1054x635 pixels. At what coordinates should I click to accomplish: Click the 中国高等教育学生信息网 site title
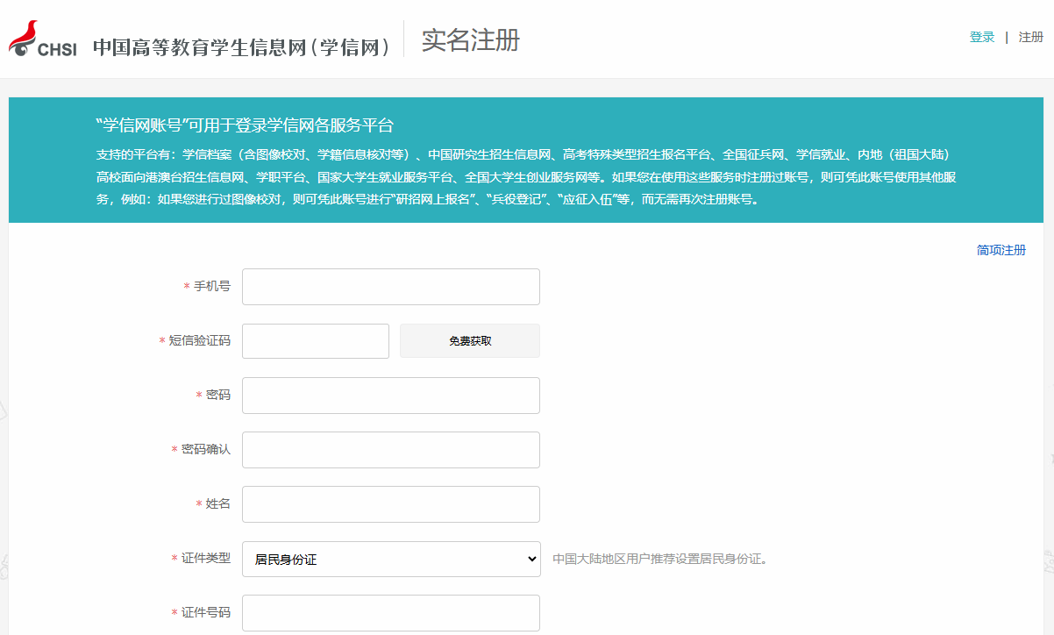[x=242, y=47]
